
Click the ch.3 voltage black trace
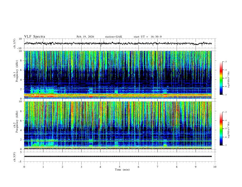click(118, 156)
